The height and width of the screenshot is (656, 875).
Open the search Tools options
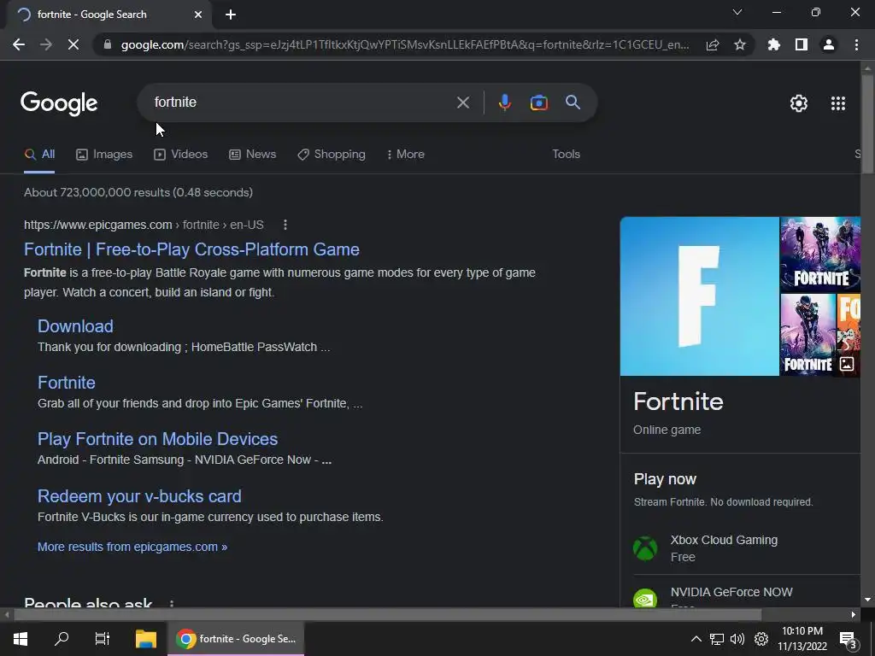click(x=566, y=155)
